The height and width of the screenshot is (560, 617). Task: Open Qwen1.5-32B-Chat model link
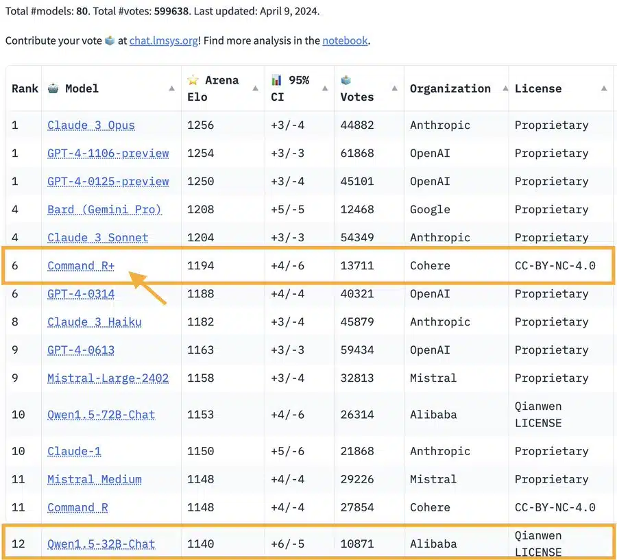pos(101,544)
